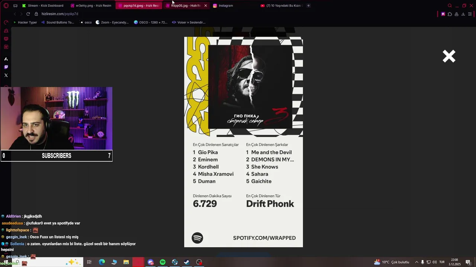Click artist name Duman
This screenshot has height=267, width=476.
coord(207,181)
